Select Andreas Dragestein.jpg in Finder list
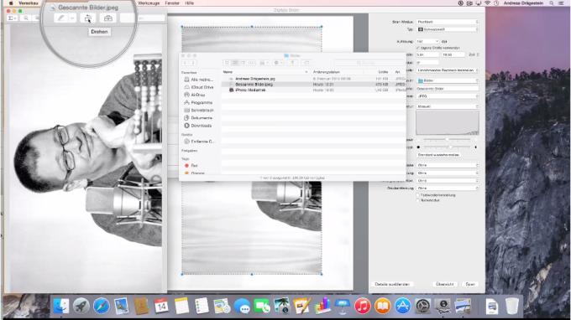This screenshot has width=571, height=320. [255, 79]
